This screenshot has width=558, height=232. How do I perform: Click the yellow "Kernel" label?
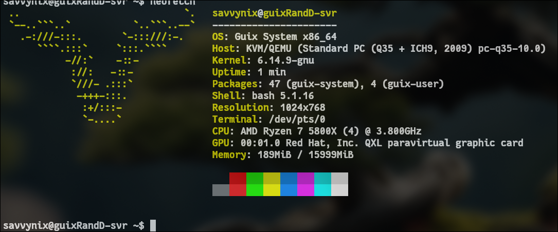point(229,61)
